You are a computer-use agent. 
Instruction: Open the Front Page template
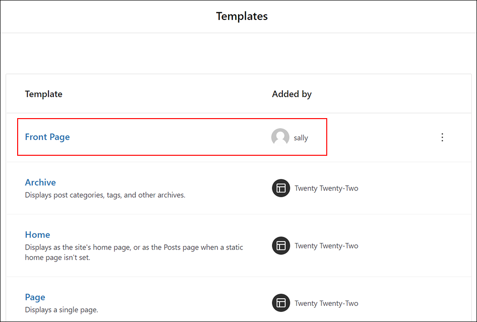click(x=47, y=137)
